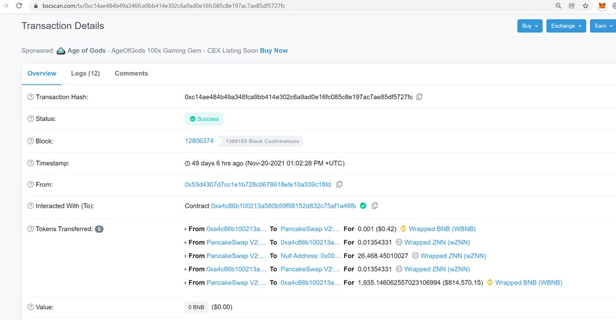Click the Age of Gods sponsor name

tap(87, 50)
